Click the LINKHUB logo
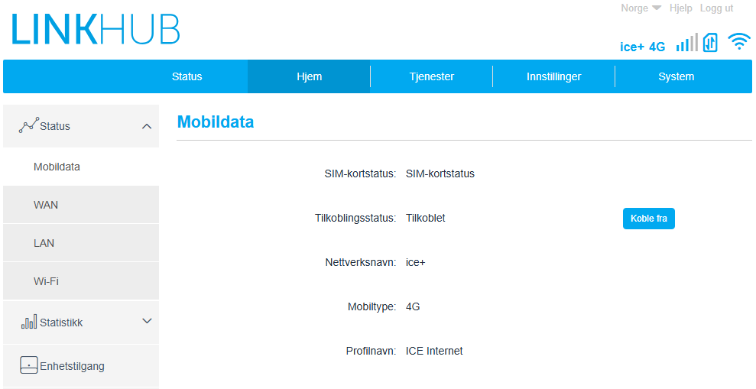Screen dimensions: 756x389 (96, 29)
